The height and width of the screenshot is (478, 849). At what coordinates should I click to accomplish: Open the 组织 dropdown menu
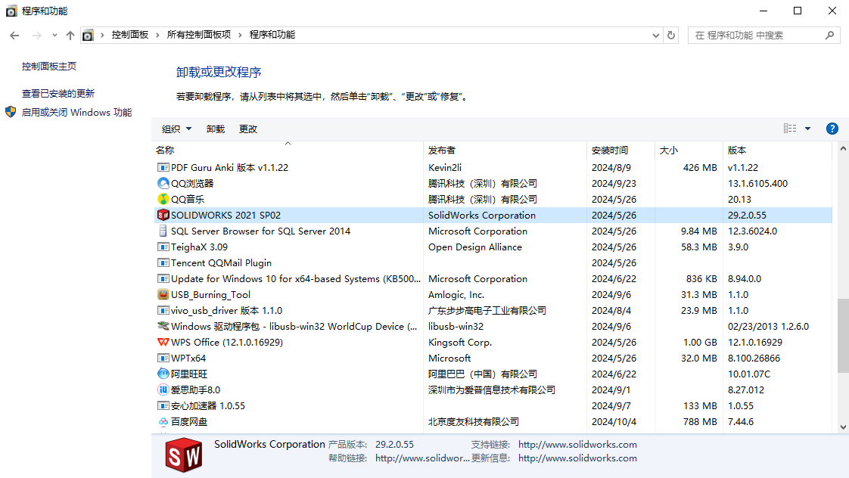point(176,129)
